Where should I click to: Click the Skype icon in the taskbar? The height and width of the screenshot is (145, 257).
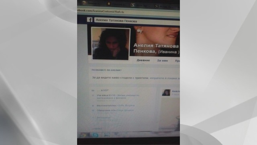pyautogui.click(x=96, y=135)
